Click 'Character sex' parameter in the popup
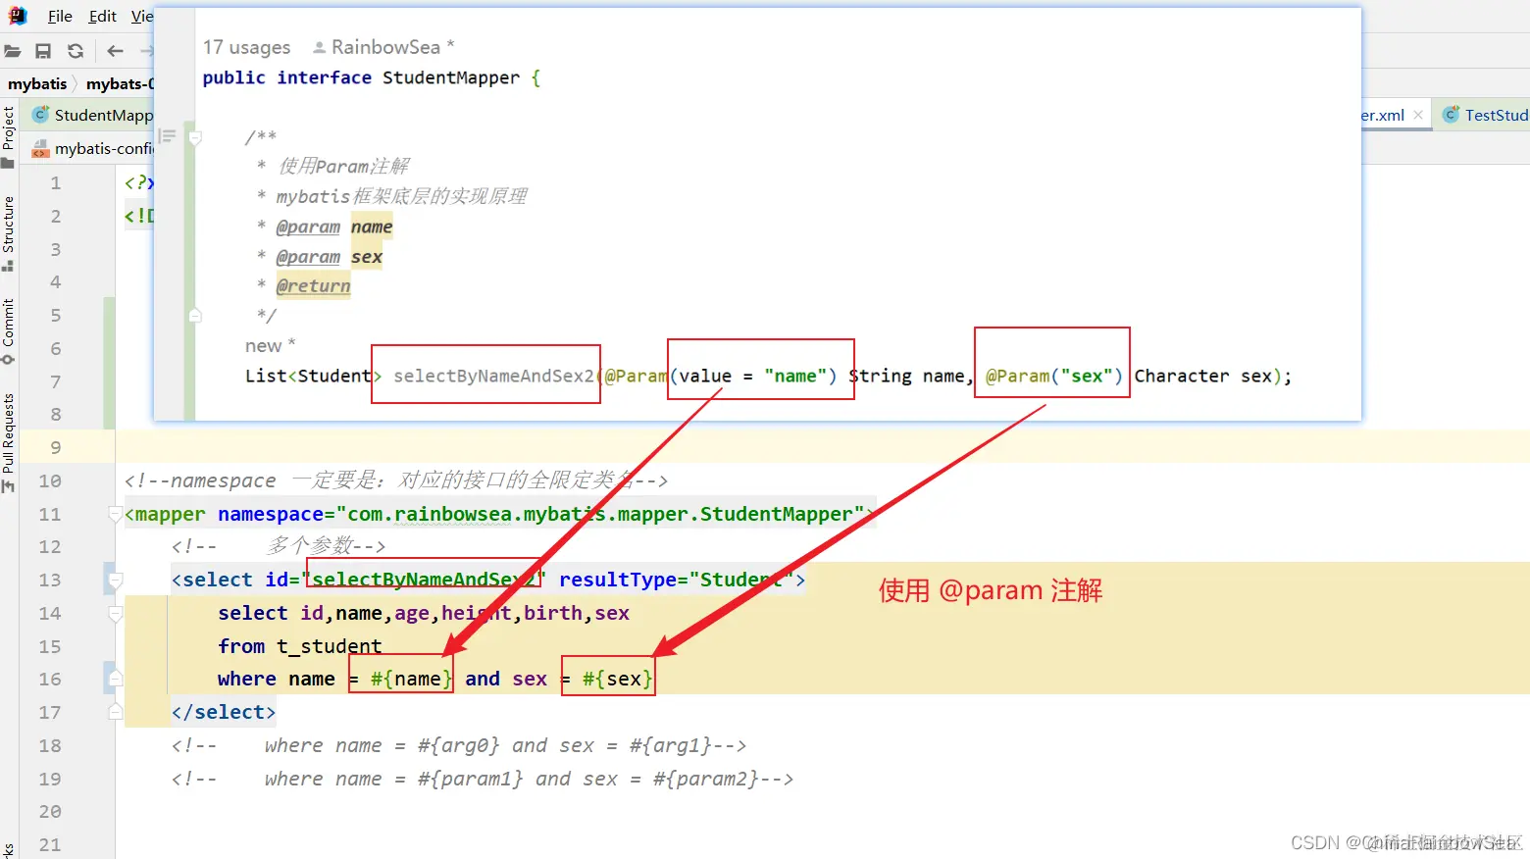Screen dimensions: 1530x859 pos(1202,376)
